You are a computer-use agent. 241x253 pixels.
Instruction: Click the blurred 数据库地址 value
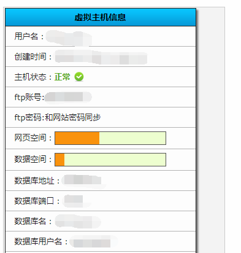coord(83,181)
